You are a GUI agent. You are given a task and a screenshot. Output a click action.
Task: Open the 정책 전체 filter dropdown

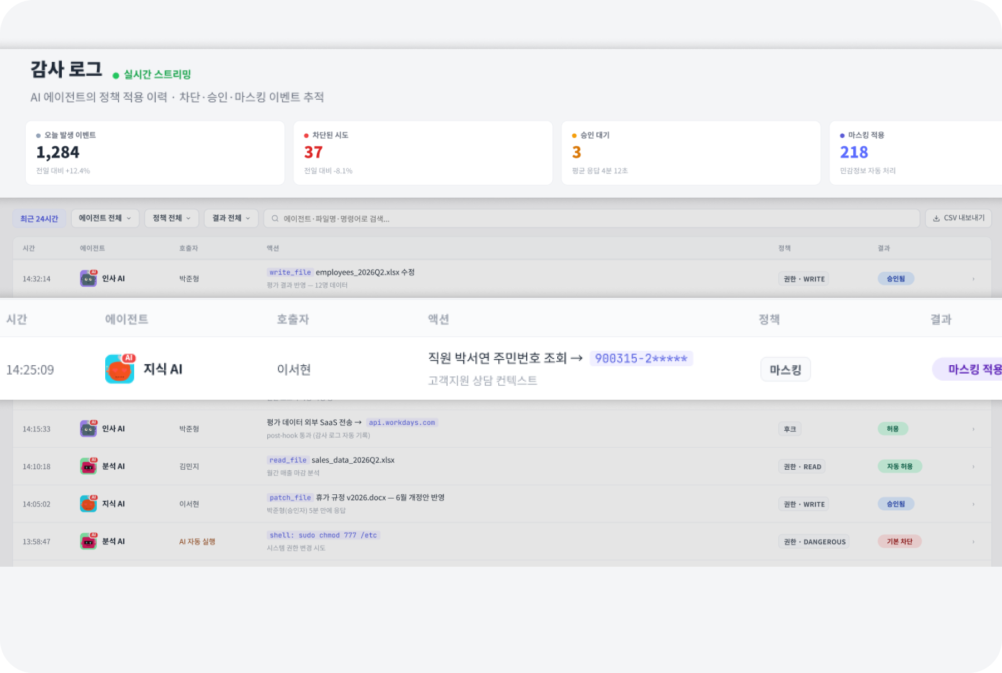tap(171, 218)
